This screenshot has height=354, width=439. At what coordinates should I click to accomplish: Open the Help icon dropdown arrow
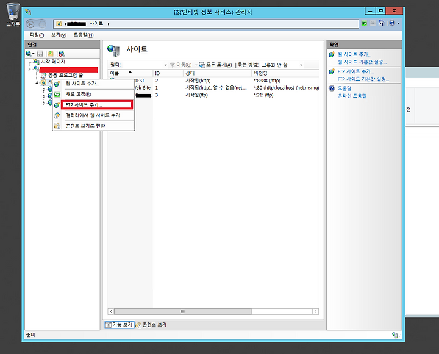coord(398,23)
